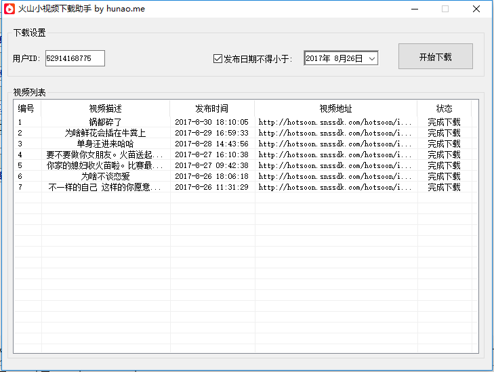Click the app icon in the title bar
Viewport: 494px width, 372px height.
point(9,9)
